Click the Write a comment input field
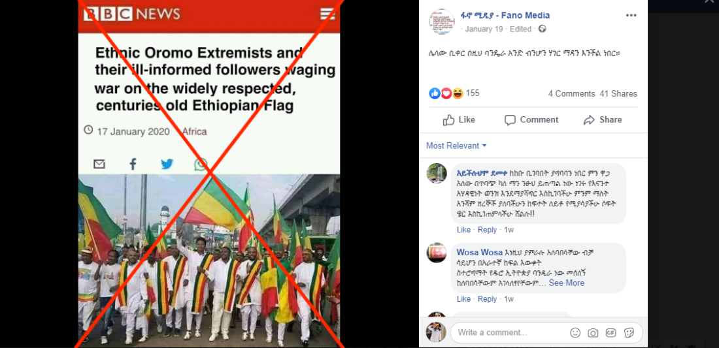Viewport: 719px width, 348px height. click(x=509, y=333)
